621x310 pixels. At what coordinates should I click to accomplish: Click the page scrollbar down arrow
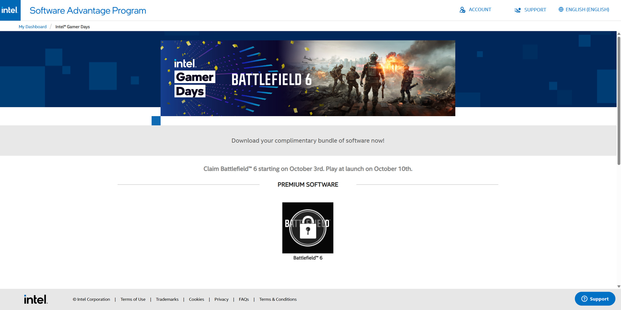[619, 286]
